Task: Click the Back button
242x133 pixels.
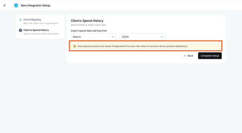Action: click(189, 56)
